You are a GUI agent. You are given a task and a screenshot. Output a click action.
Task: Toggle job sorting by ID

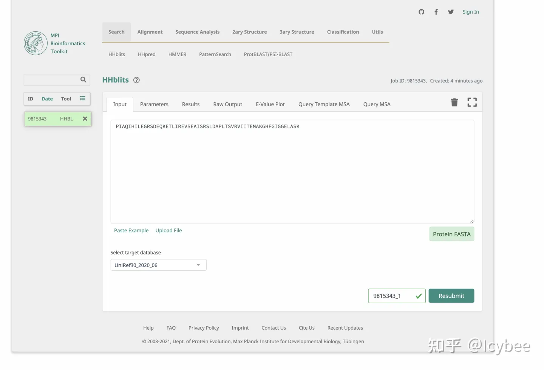click(x=30, y=99)
